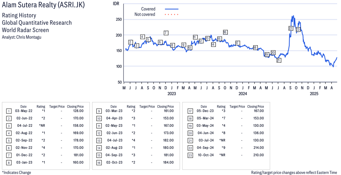This screenshot has height=175, width=341.
Task: Click chart marker 17 on the chart
Action: click(237, 43)
